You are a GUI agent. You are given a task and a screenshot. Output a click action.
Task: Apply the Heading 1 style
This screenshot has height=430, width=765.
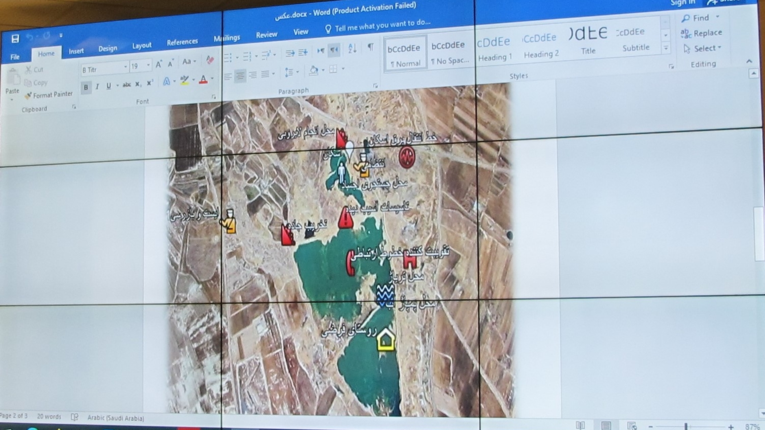point(494,49)
